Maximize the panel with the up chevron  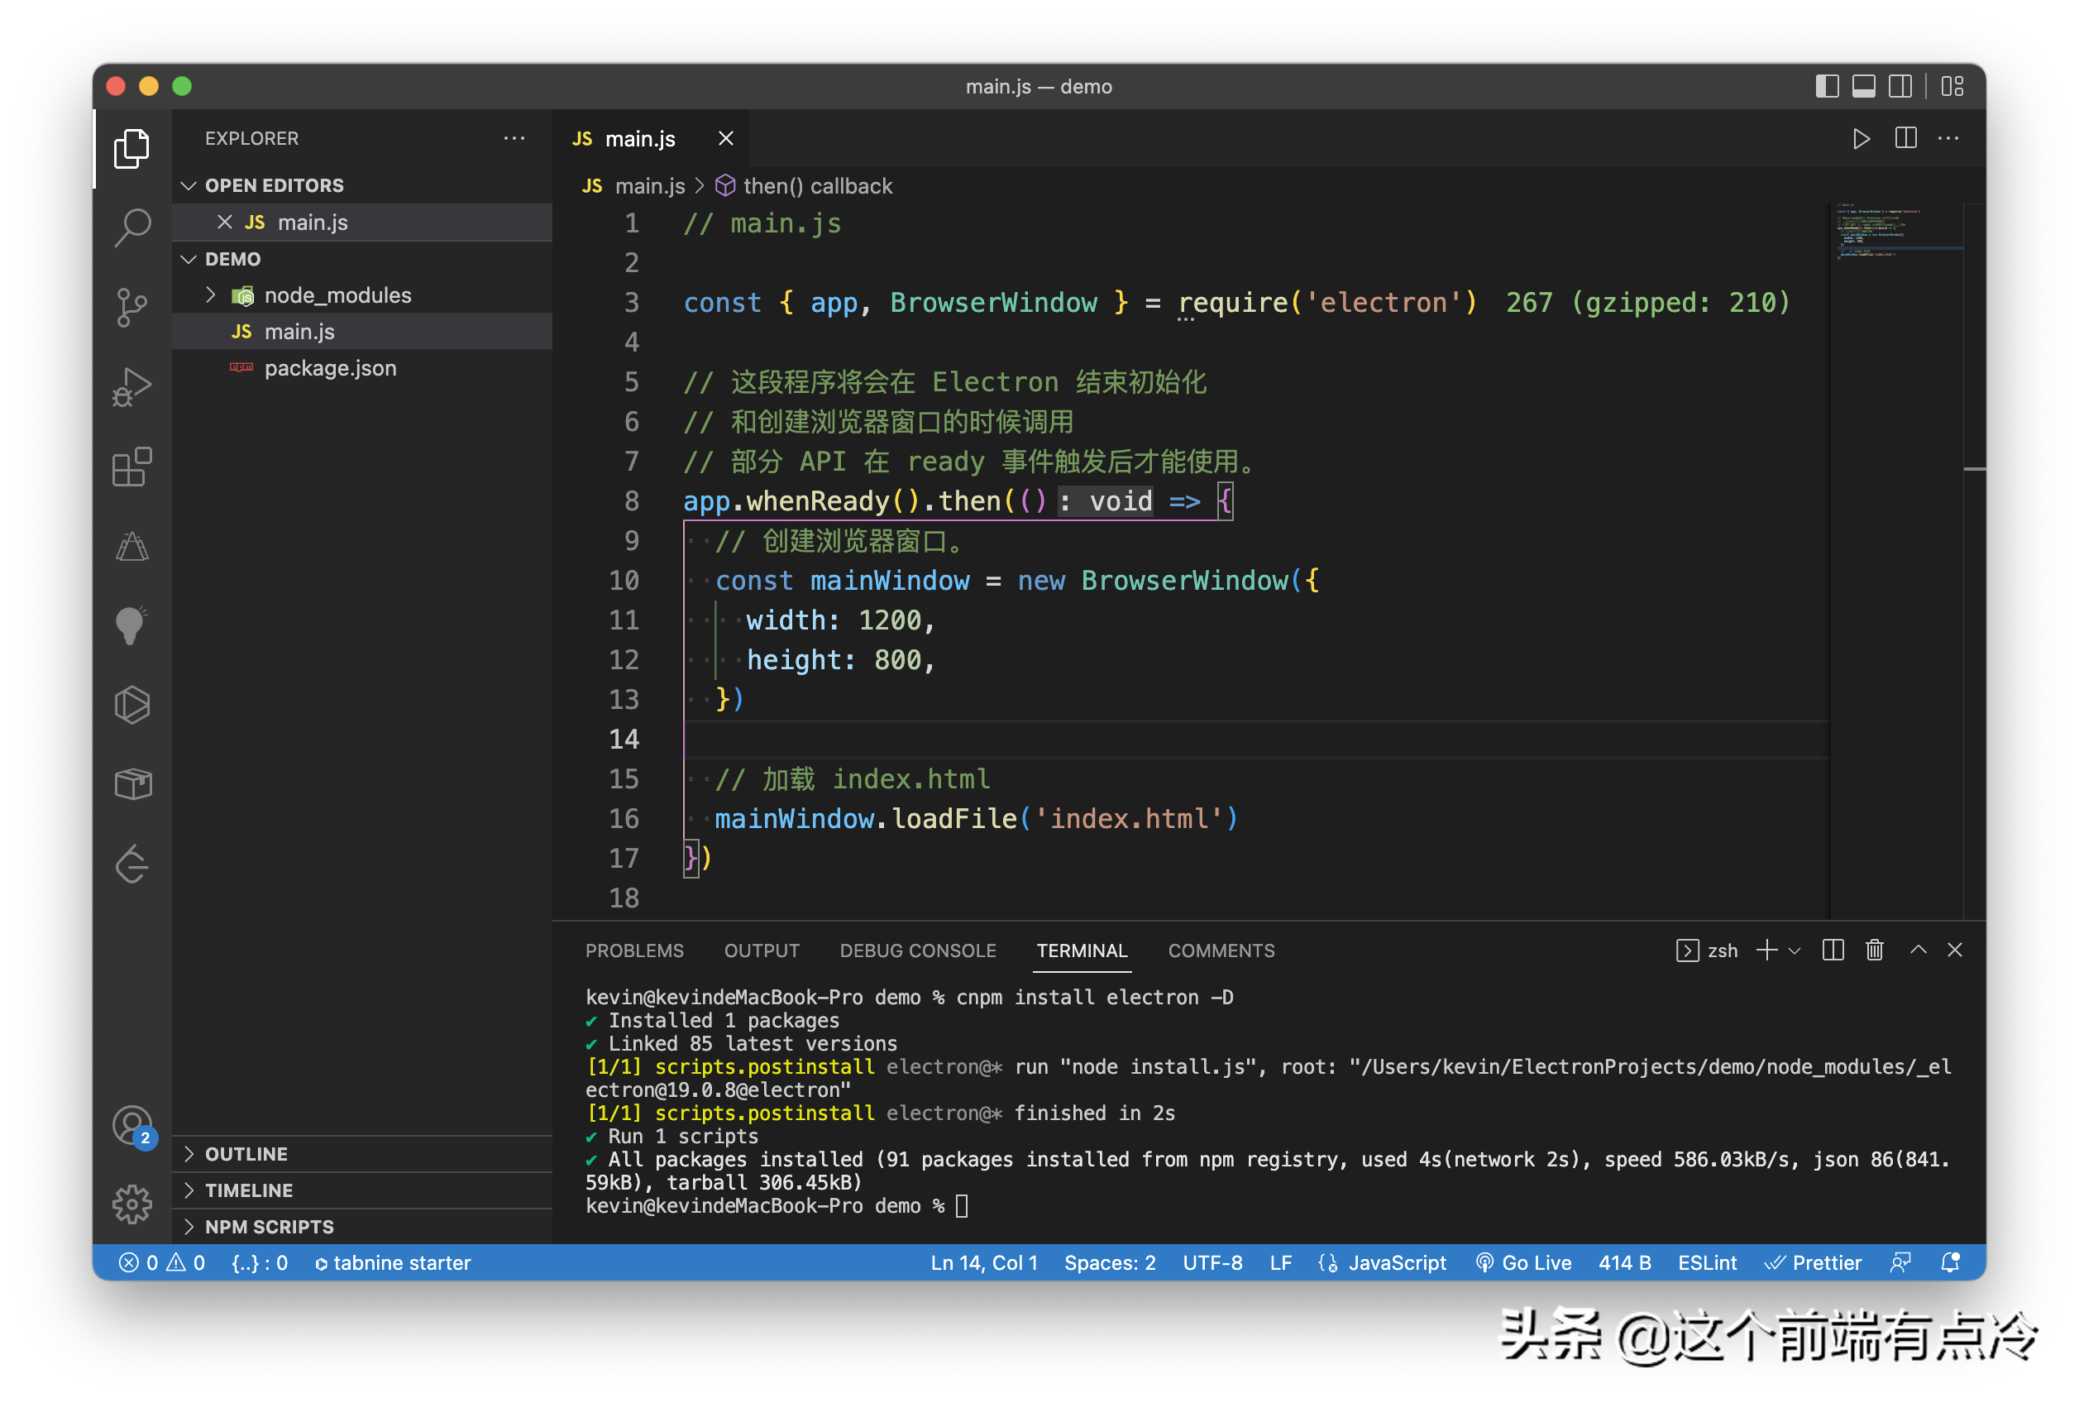click(1917, 950)
